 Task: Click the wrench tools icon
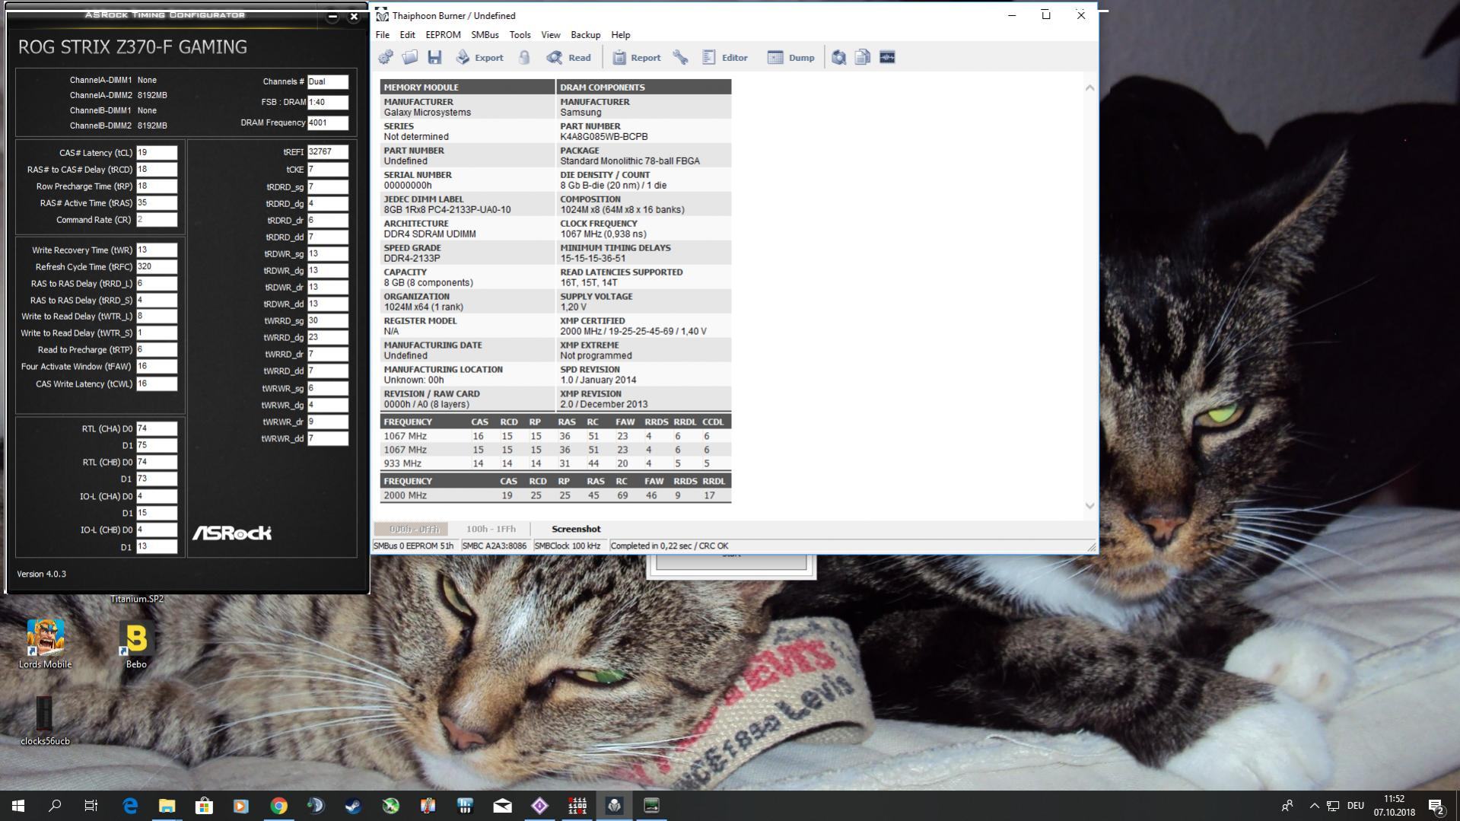click(x=680, y=57)
